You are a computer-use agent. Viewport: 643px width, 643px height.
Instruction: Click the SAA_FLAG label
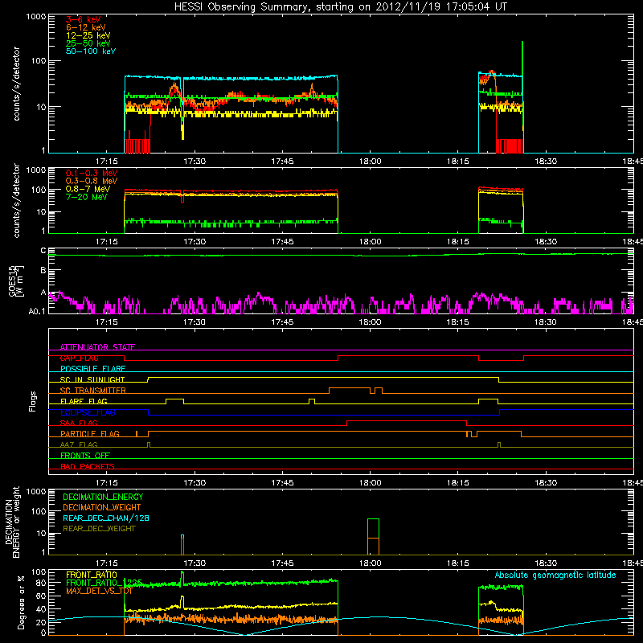[79, 423]
